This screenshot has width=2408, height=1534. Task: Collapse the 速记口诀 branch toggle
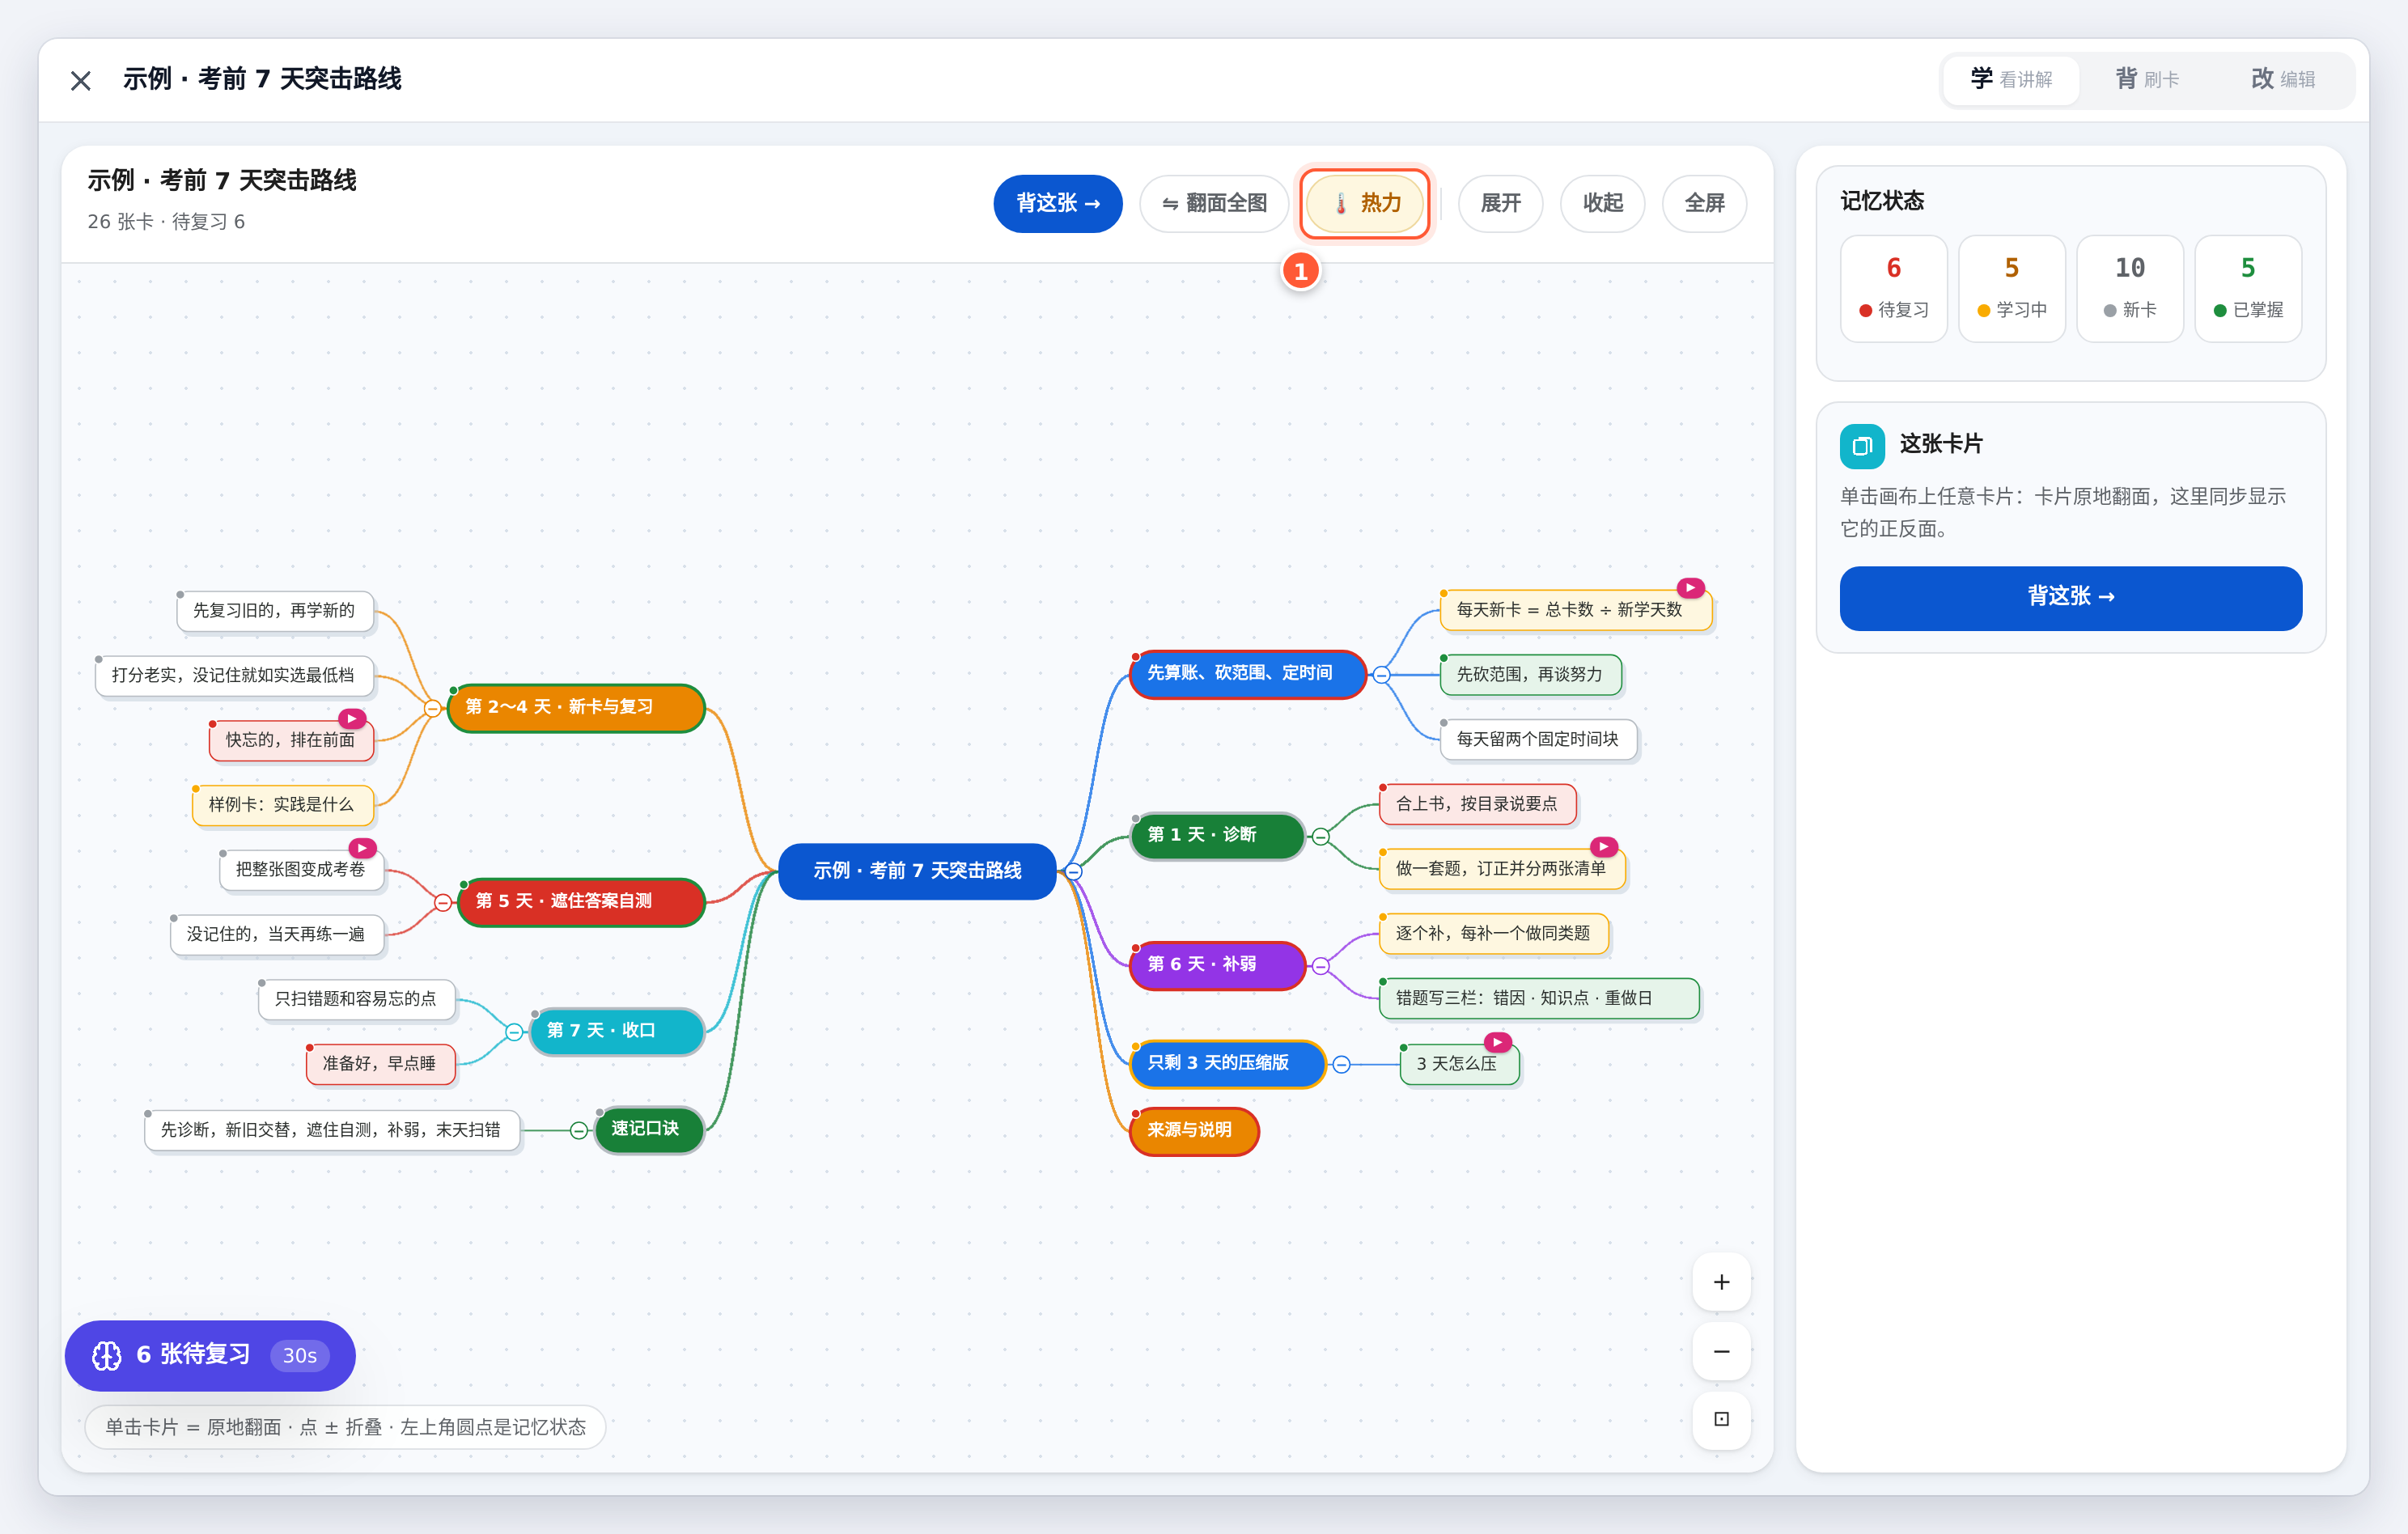coord(578,1130)
